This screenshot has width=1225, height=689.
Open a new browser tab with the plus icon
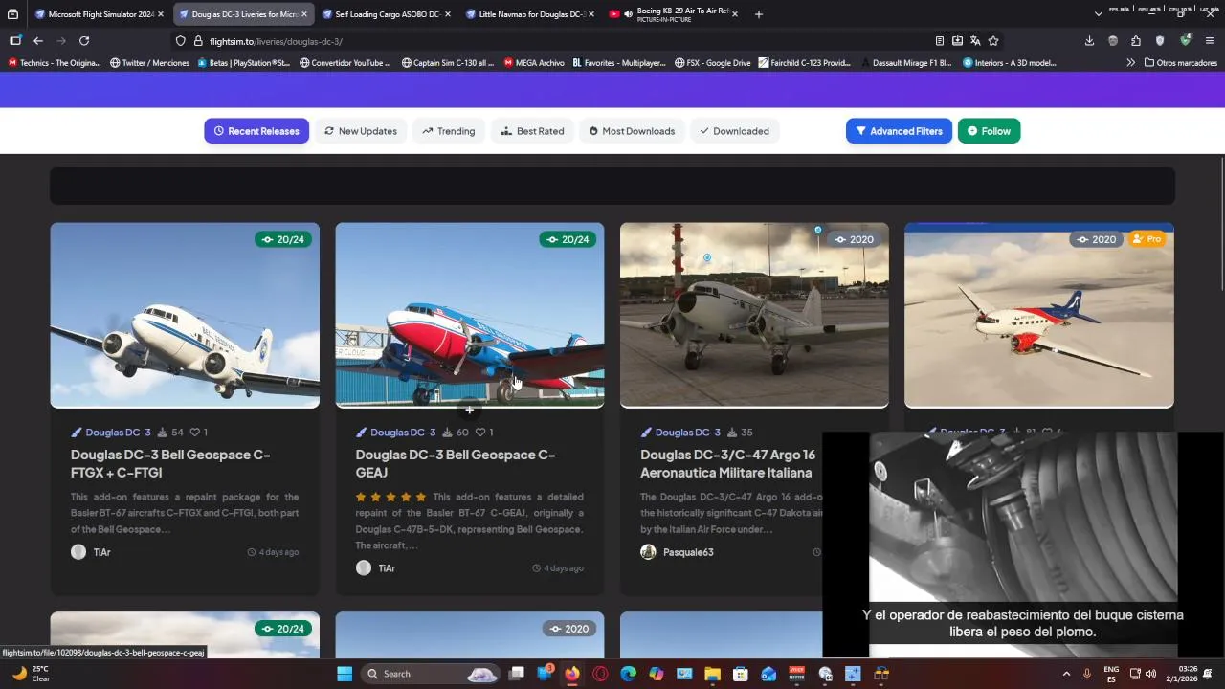click(x=759, y=14)
